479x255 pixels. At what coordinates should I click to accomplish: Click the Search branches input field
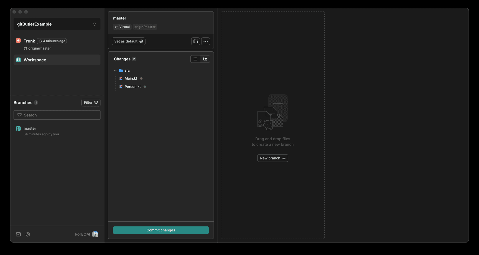coord(57,115)
